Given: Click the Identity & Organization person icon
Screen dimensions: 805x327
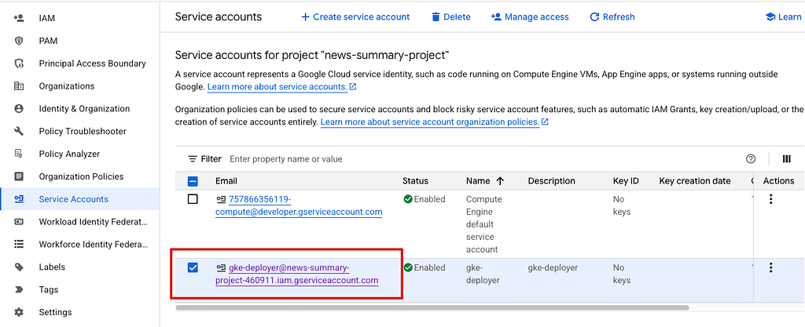Looking at the screenshot, I should point(19,108).
